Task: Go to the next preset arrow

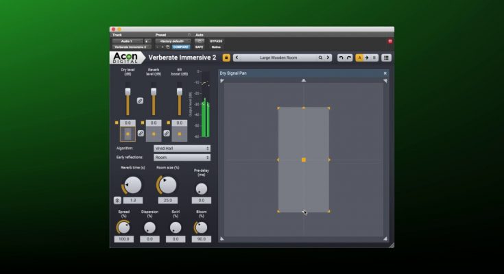Action: point(328,58)
